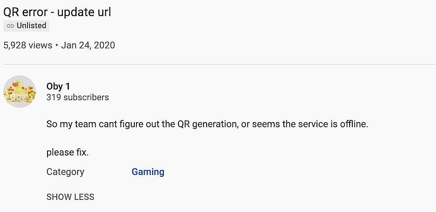
Task: Click the words "QR error" in the title
Action: 24,12
